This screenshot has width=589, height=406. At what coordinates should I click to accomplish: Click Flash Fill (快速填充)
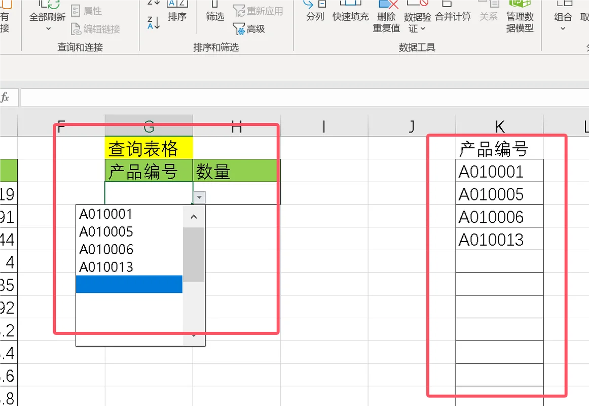[x=350, y=11]
